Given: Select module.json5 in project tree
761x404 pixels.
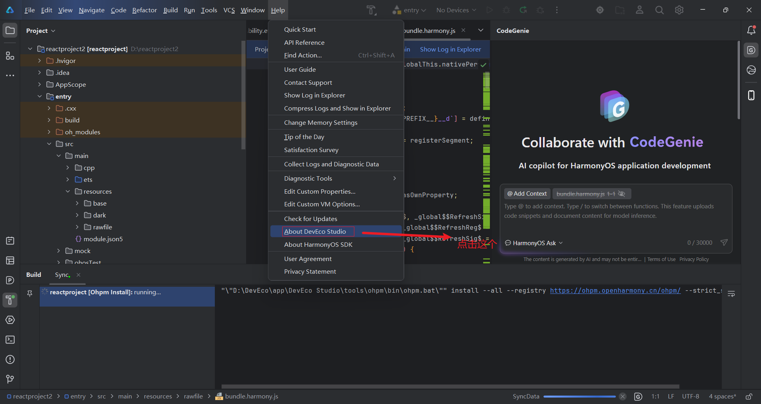Looking at the screenshot, I should (103, 239).
